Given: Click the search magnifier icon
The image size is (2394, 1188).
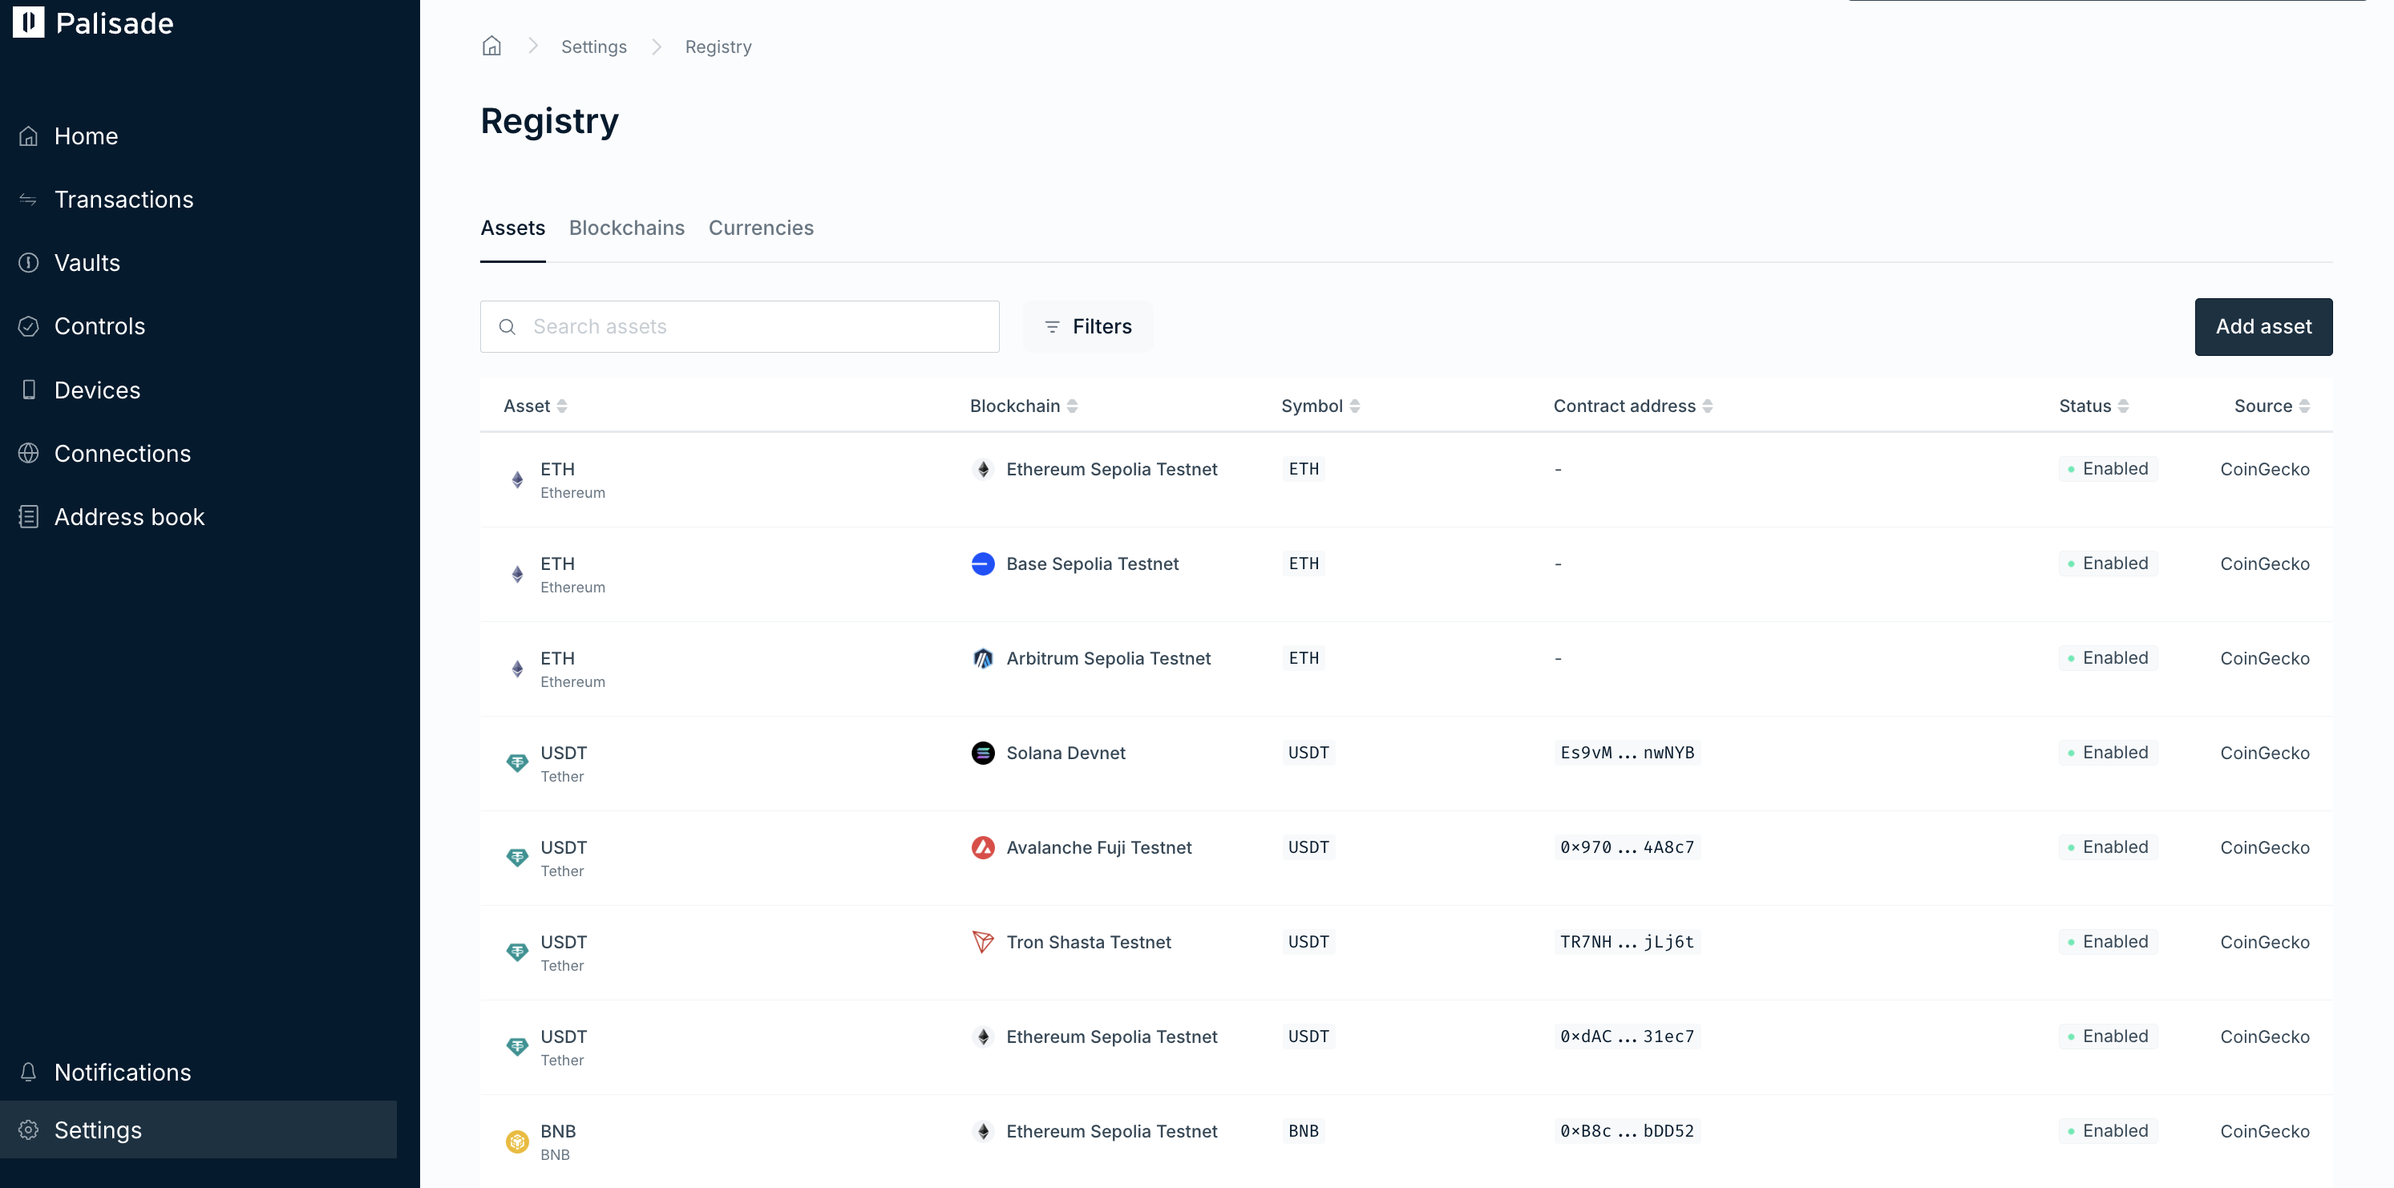Looking at the screenshot, I should click(508, 327).
